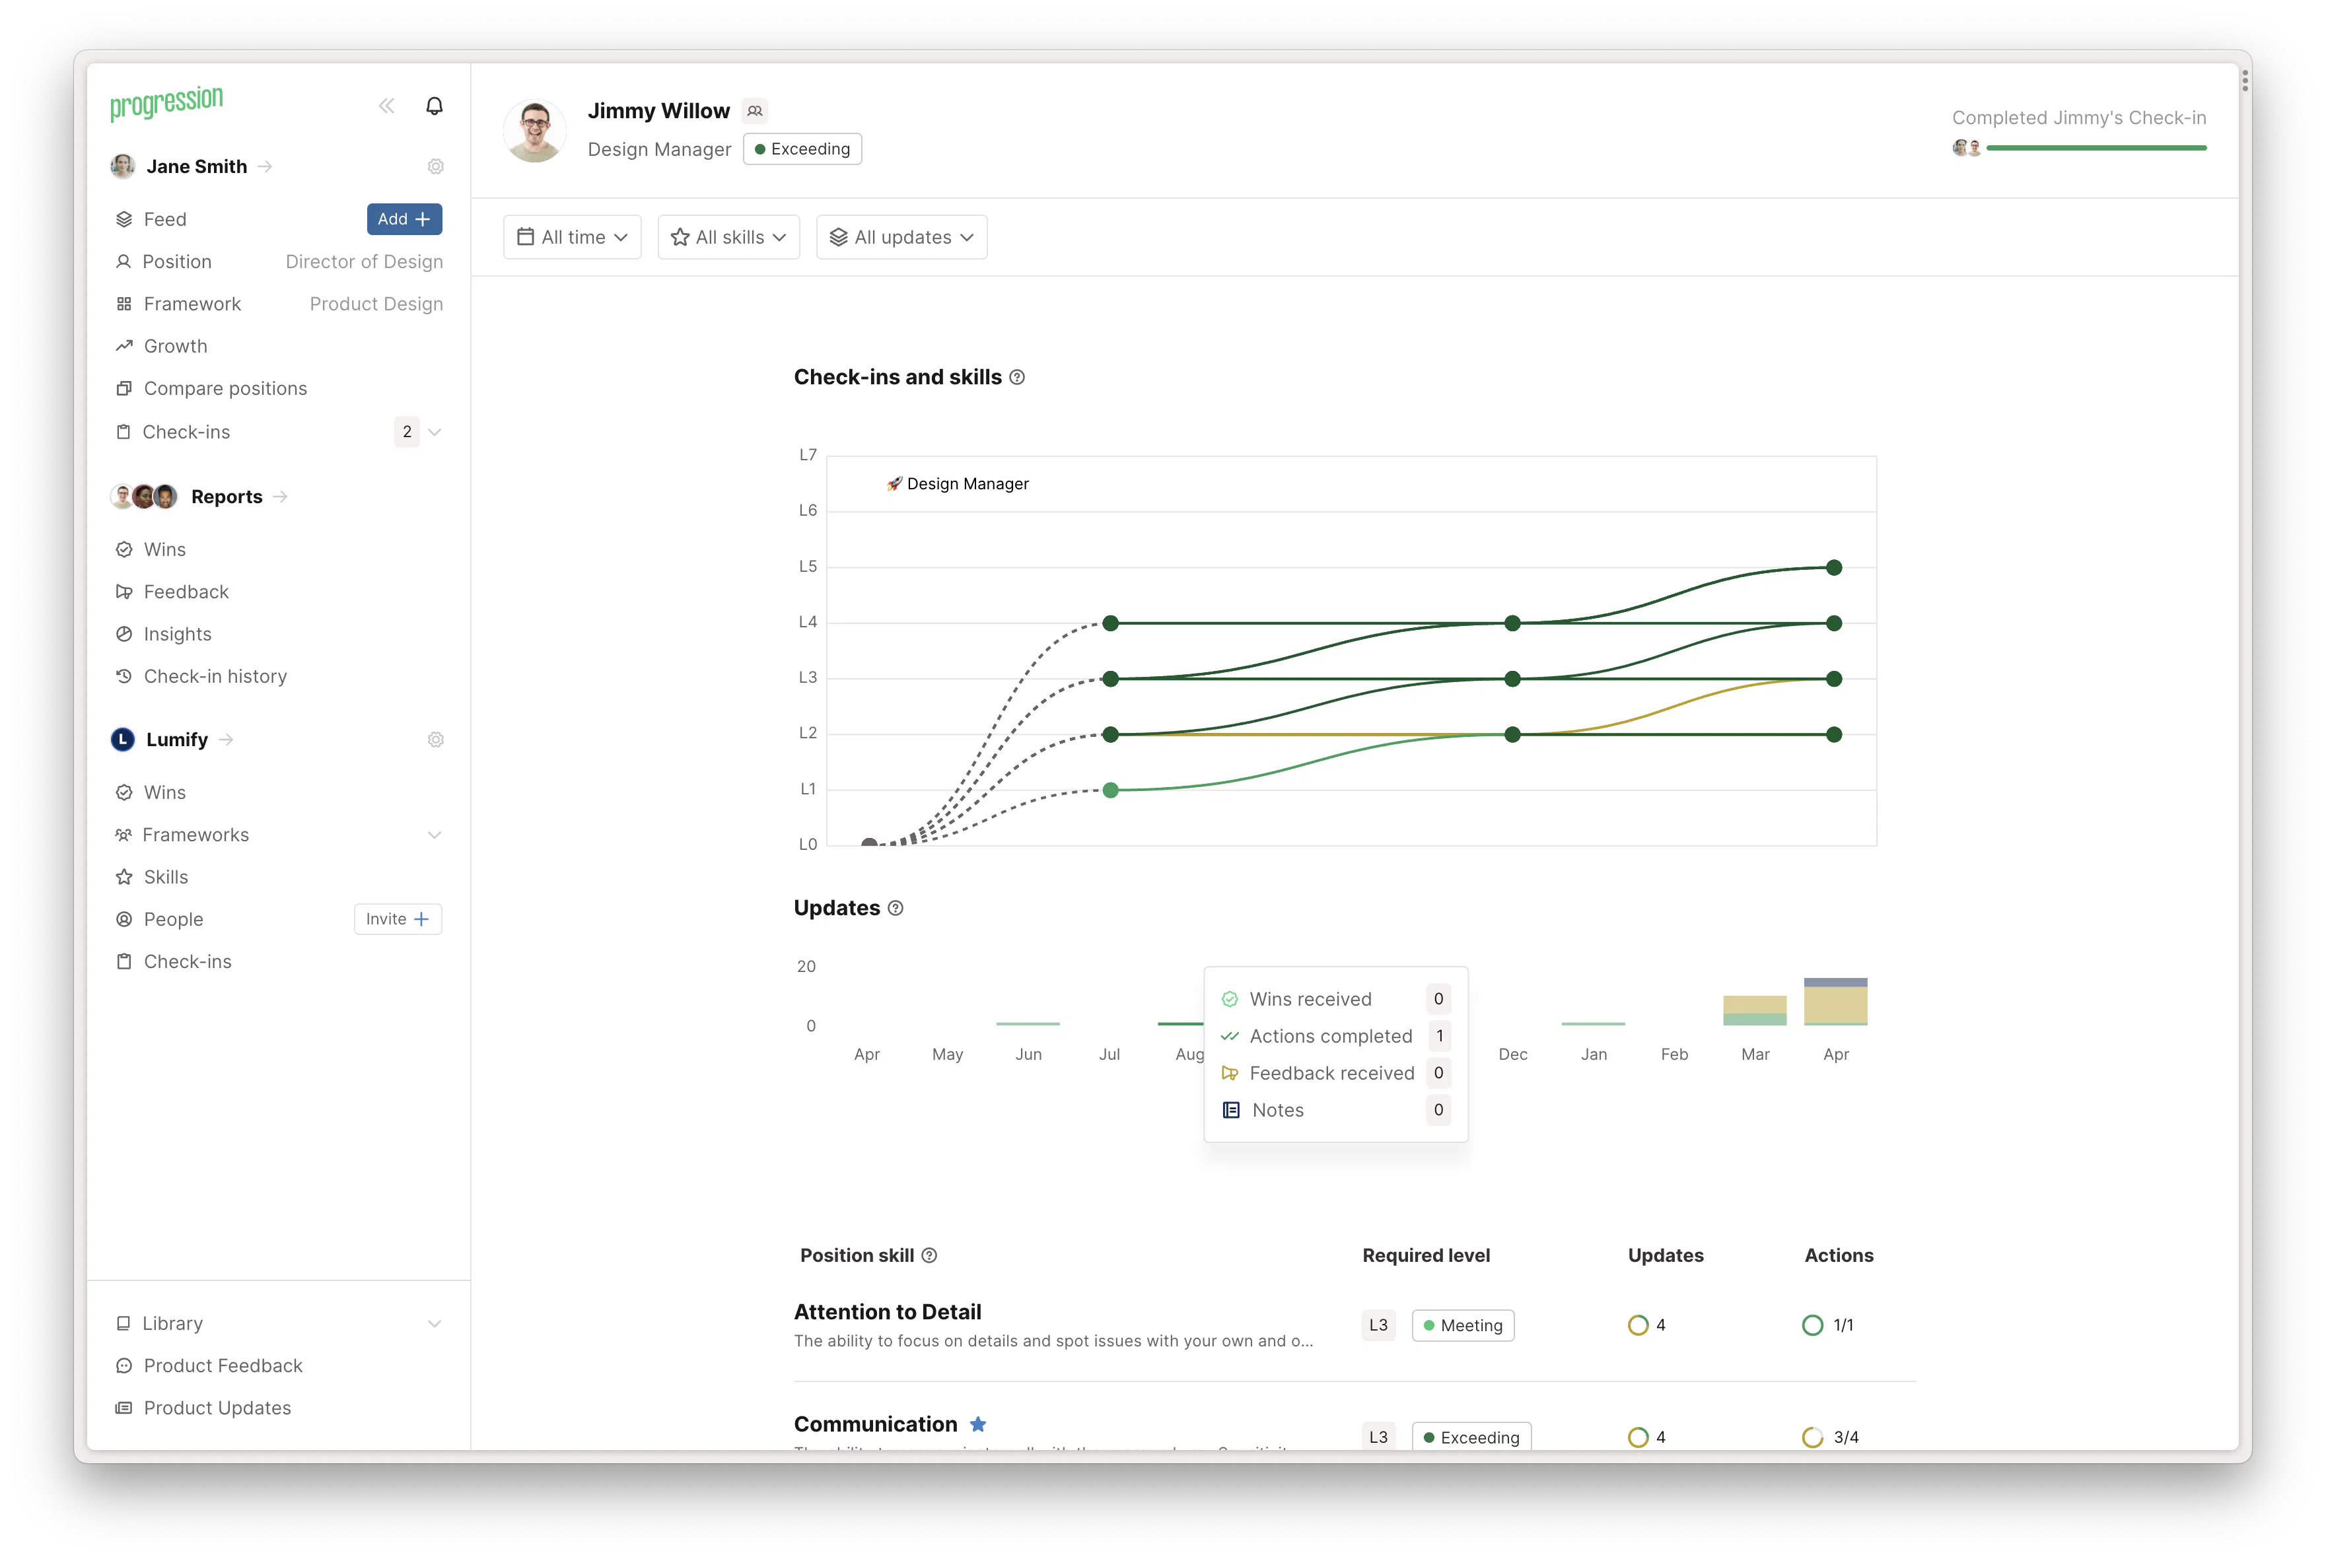Click the Add button next to Feed

coord(404,219)
